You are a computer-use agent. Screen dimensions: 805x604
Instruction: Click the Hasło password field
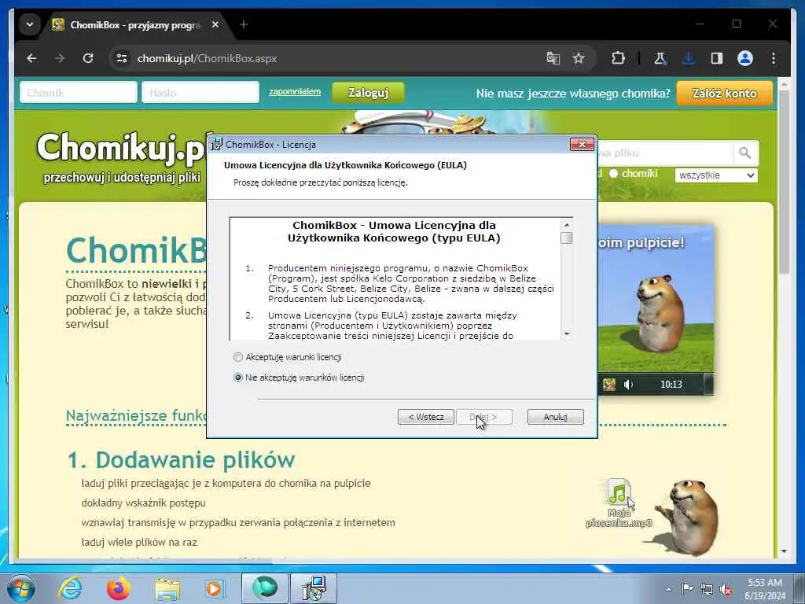click(x=200, y=93)
